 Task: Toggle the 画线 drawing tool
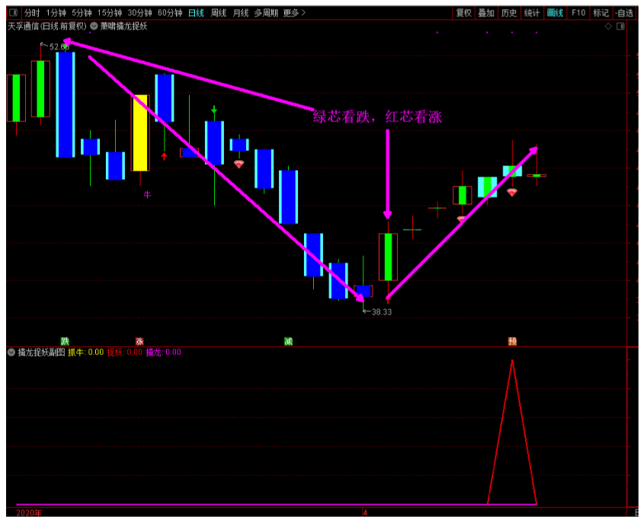pos(555,13)
